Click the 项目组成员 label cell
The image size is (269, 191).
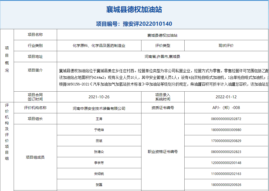coord(35,157)
